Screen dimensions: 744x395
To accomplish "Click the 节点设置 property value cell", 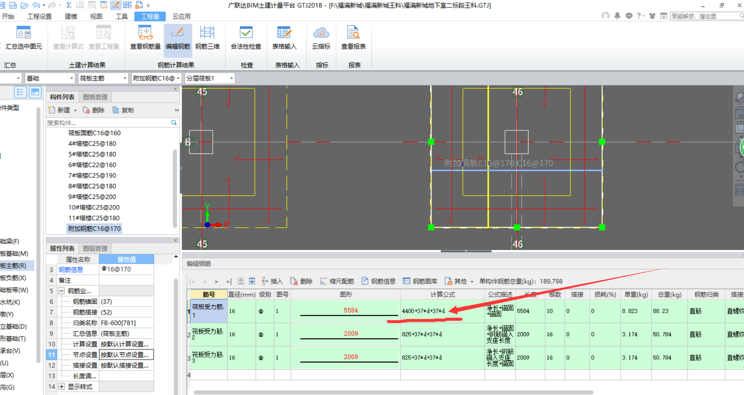I will pyautogui.click(x=126, y=354).
